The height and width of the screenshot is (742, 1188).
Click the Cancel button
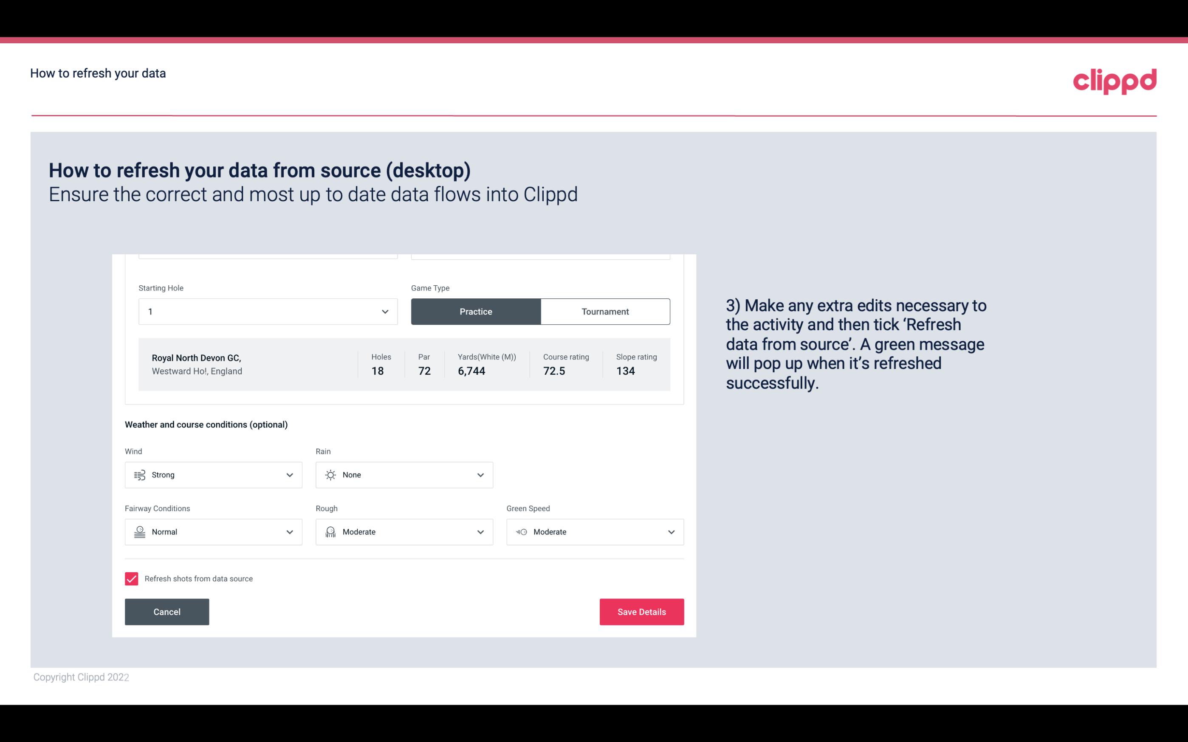coord(167,611)
